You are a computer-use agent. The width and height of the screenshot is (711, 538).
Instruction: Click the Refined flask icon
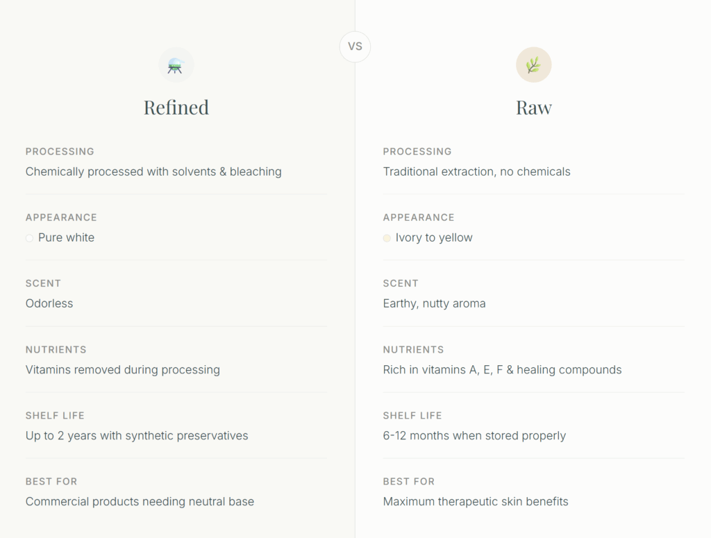click(176, 65)
